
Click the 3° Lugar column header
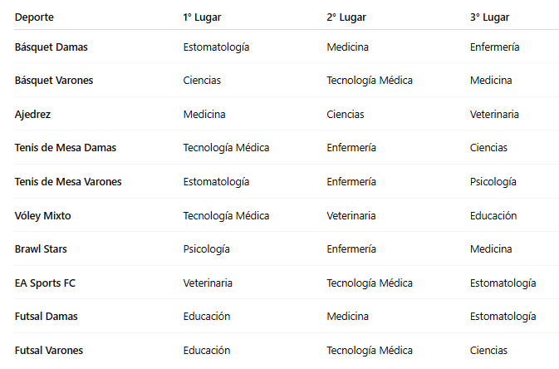[x=489, y=17]
